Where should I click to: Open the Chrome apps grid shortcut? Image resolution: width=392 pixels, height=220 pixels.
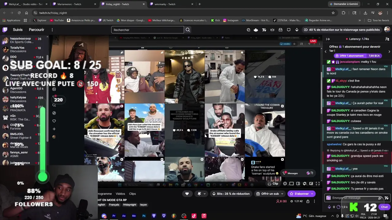pos(25,20)
